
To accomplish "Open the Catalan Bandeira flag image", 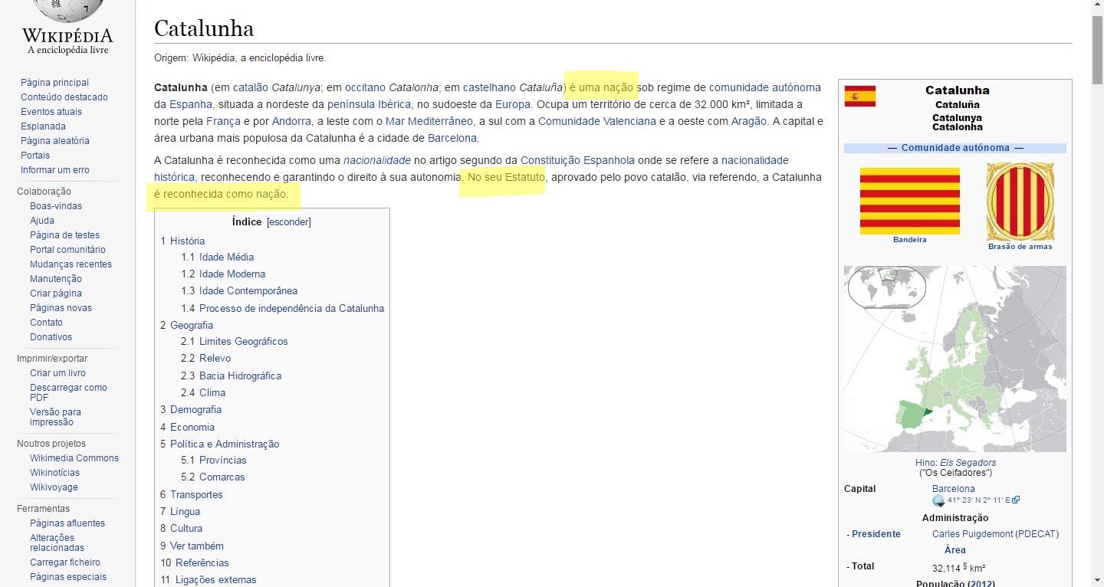I will [x=910, y=201].
